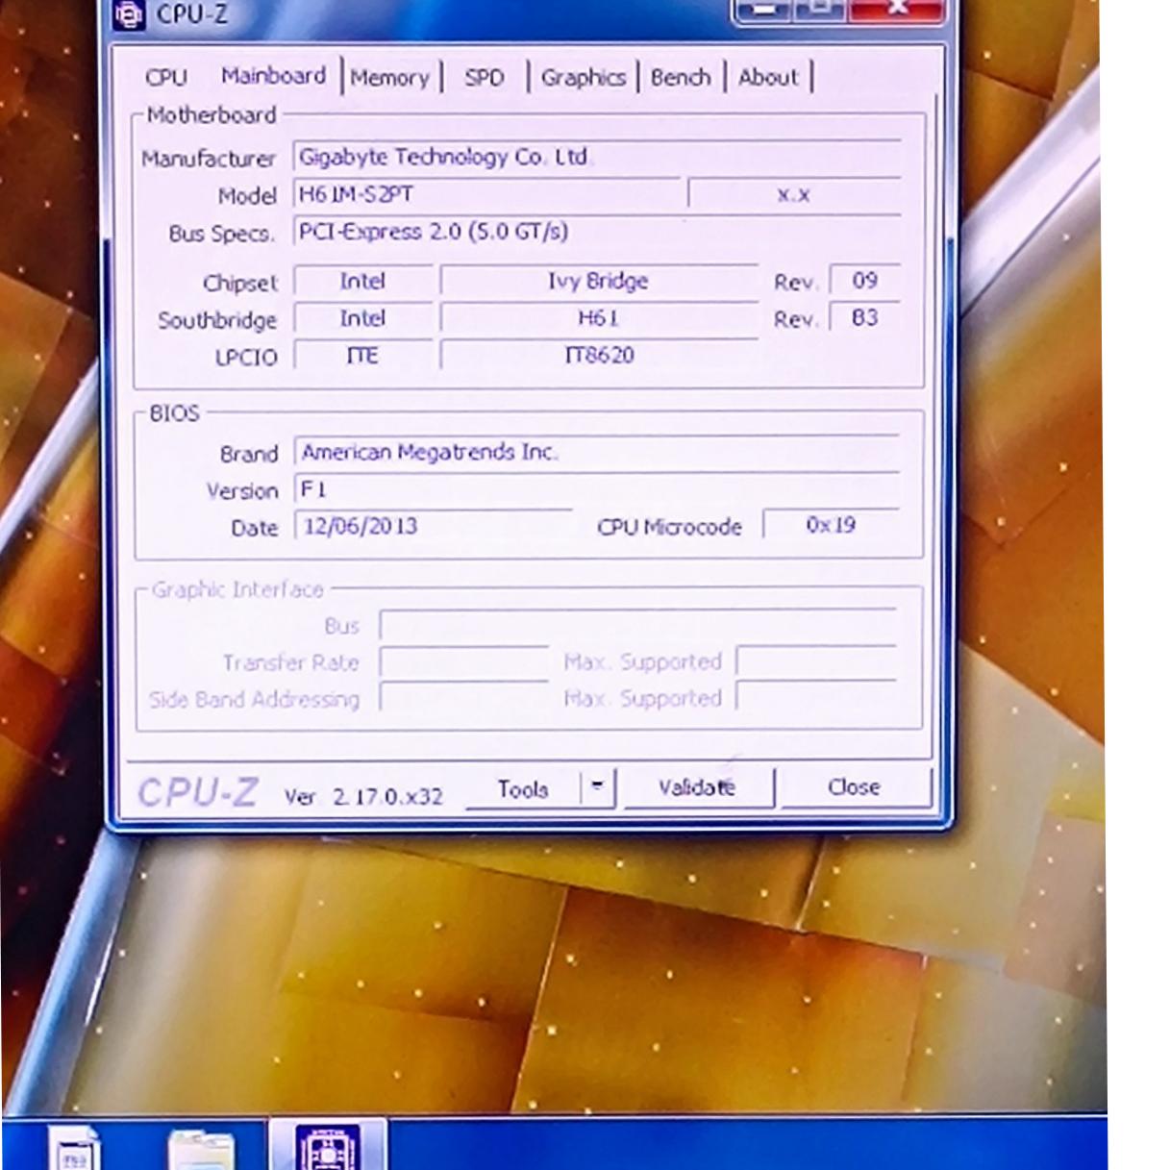Screen dimensions: 1170x1170
Task: Close CPU-Z with the red X
Action: tap(896, 10)
